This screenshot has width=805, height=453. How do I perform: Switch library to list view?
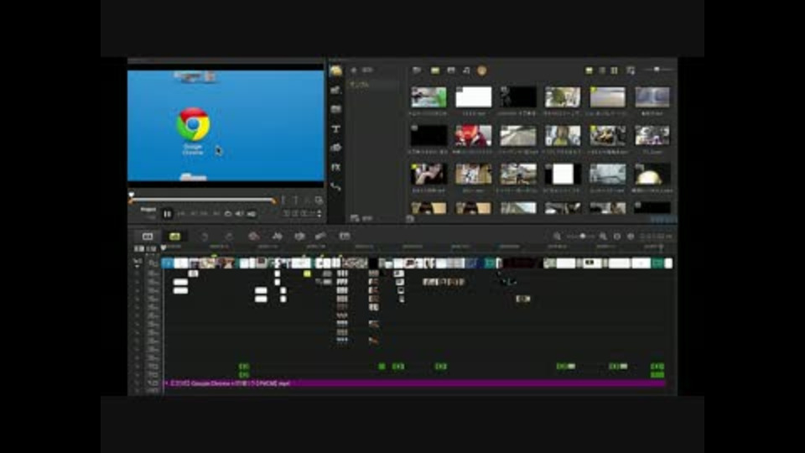coord(602,70)
